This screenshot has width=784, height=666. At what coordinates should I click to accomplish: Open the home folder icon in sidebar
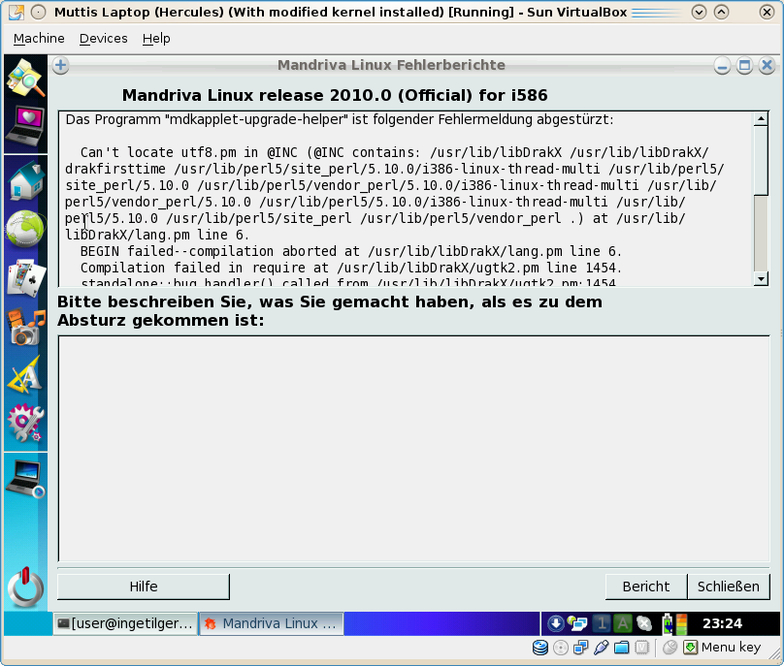click(25, 180)
